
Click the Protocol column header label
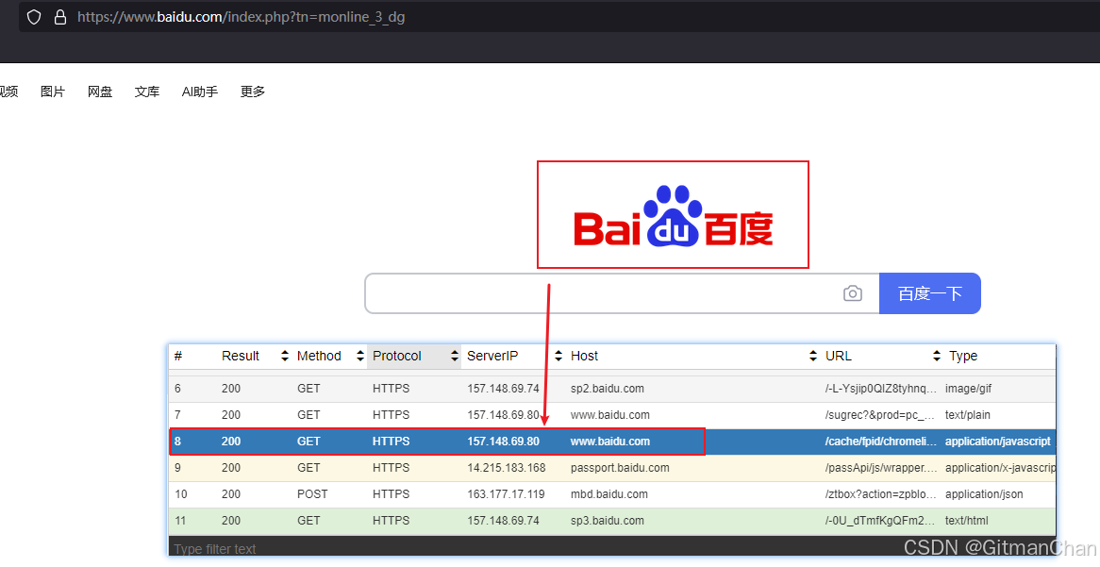[x=397, y=356]
